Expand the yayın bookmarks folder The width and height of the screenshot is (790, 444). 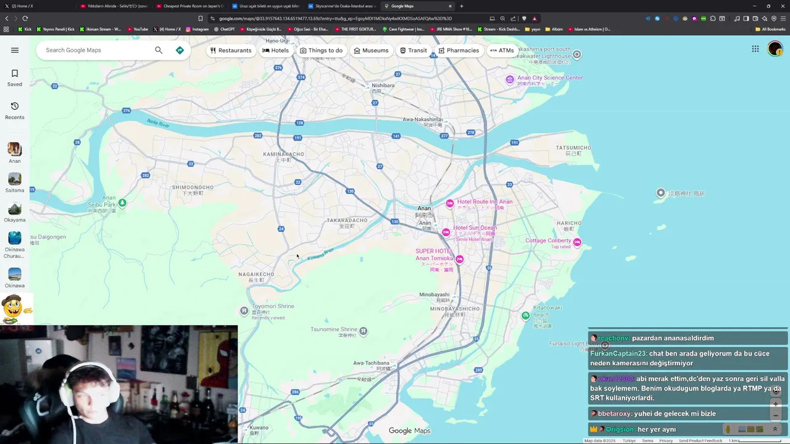(533, 29)
